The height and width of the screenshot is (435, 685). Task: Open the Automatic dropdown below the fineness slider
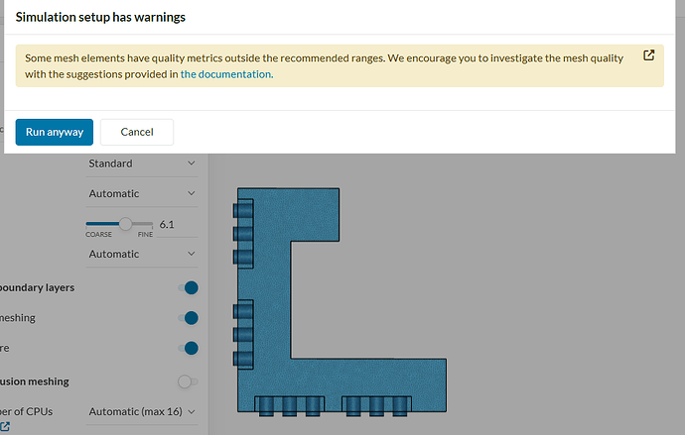pos(142,254)
